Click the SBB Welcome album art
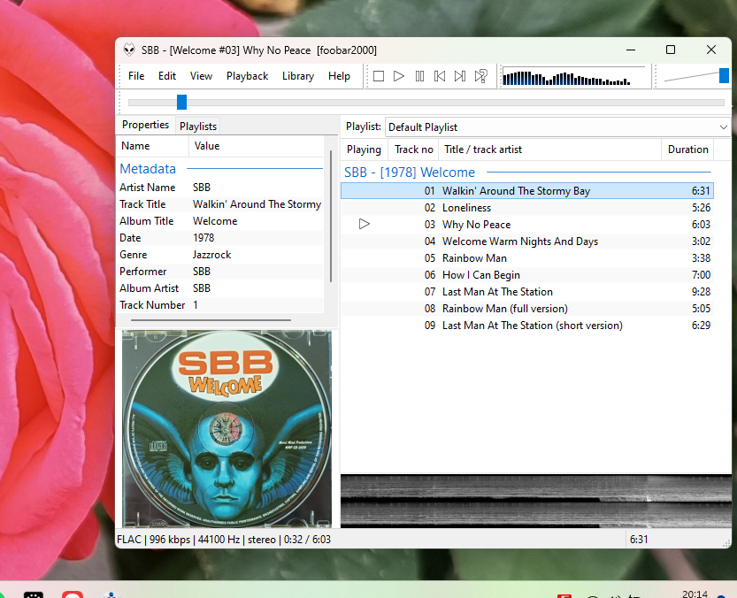 pyautogui.click(x=226, y=429)
